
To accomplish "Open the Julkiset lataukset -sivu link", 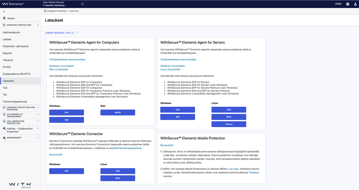I will (58, 32).
